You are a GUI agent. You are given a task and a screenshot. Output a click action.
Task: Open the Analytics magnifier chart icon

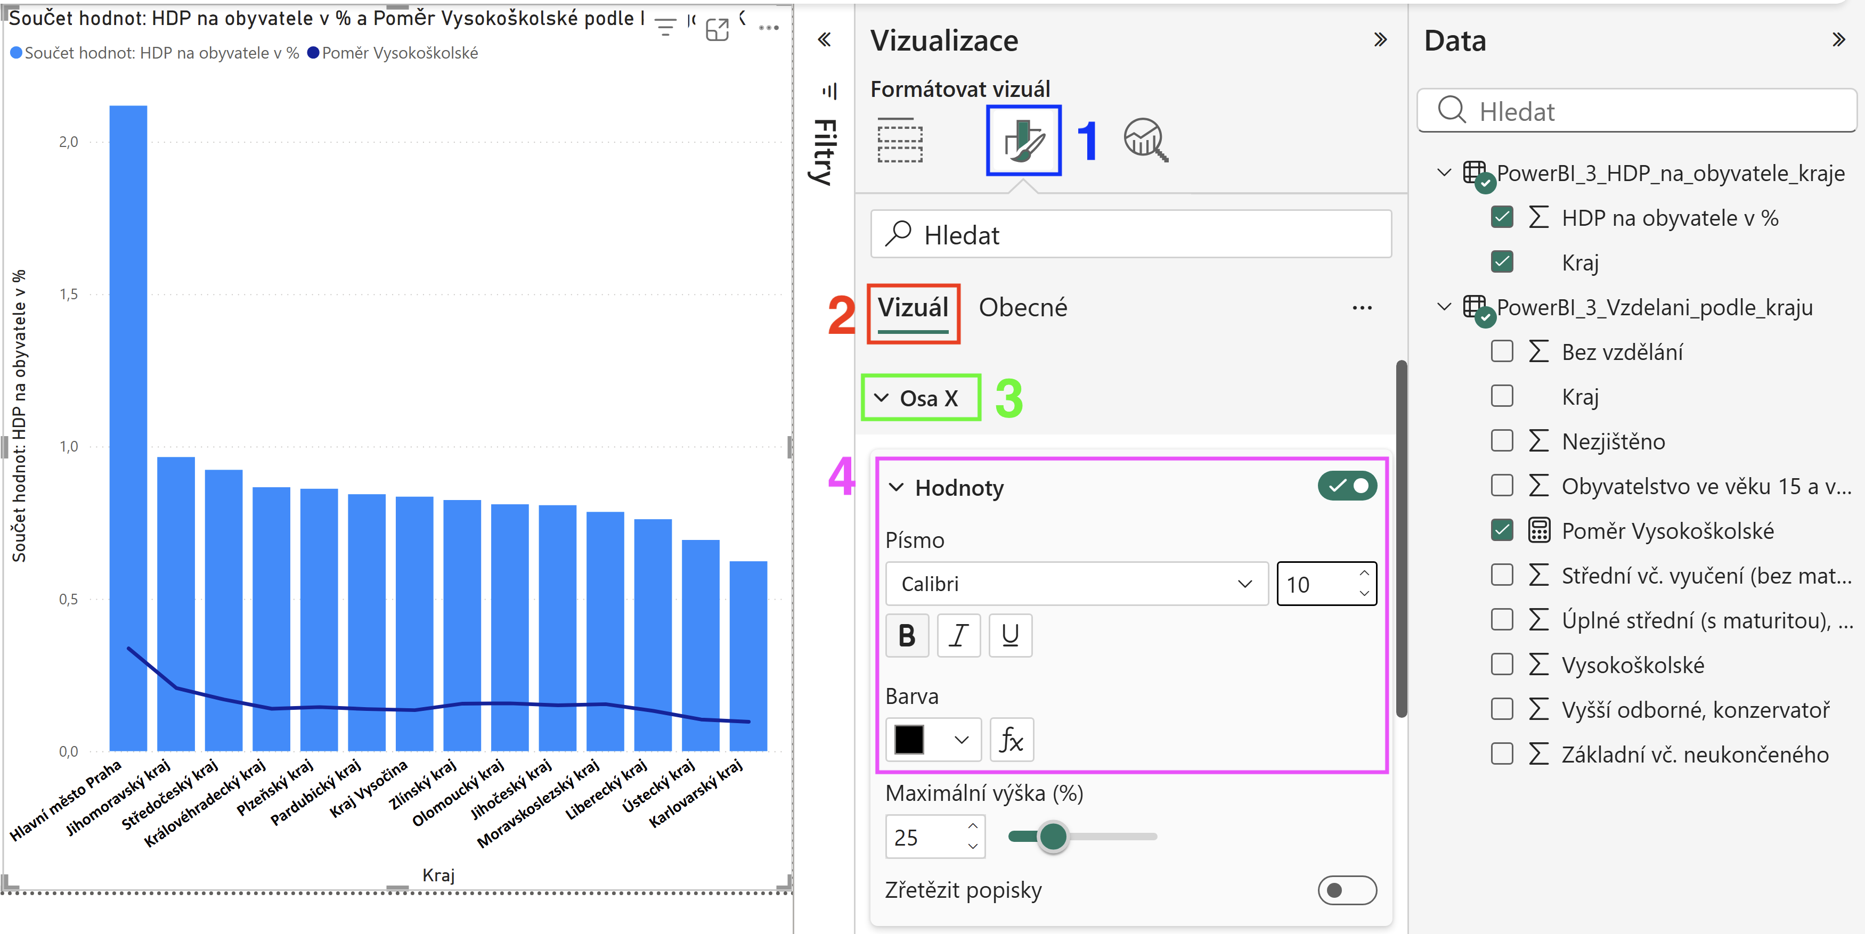[1146, 141]
